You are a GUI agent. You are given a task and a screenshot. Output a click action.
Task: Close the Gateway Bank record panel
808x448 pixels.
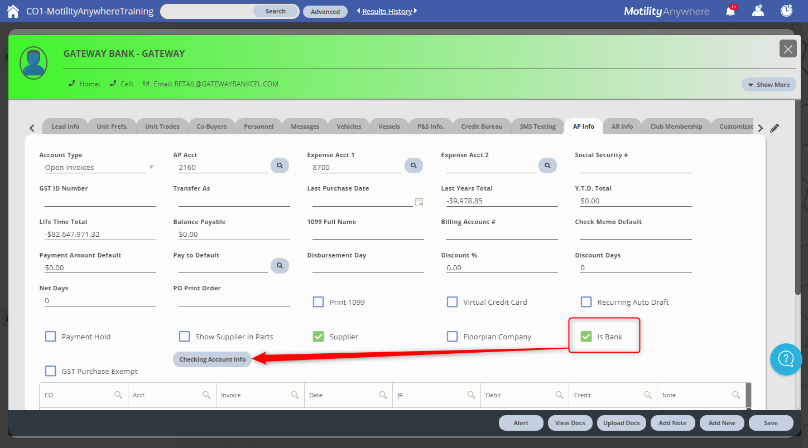[788, 49]
